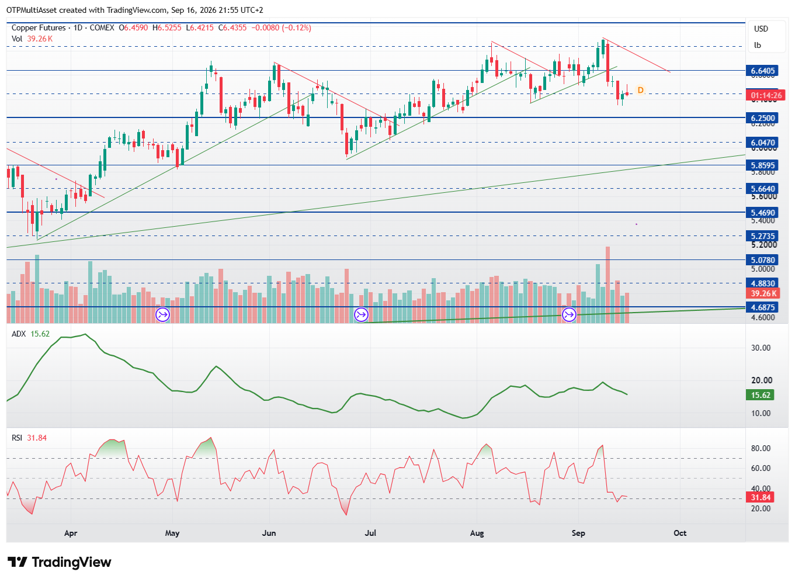The image size is (795, 582).
Task: Click the Oct label on the time axis
Action: click(680, 533)
